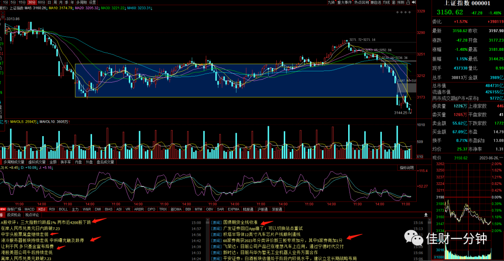Select the 月 monthly period tab

point(61,2)
